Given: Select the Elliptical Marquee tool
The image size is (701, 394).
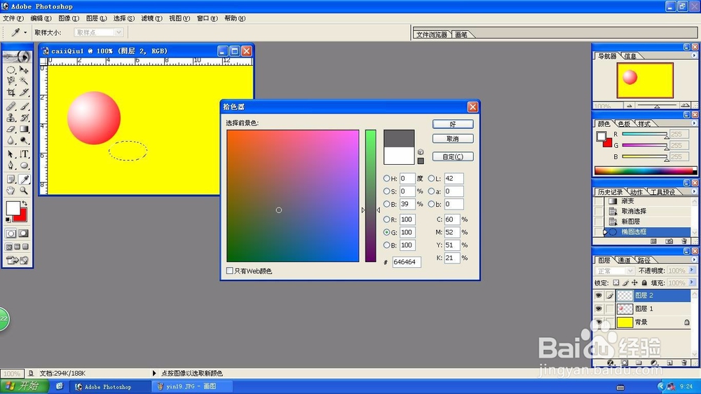Looking at the screenshot, I should (11, 70).
